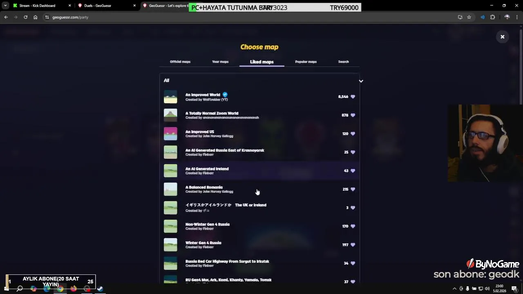Unlike Non-Winter Gen 4 Russia
The height and width of the screenshot is (294, 523).
coord(353,226)
